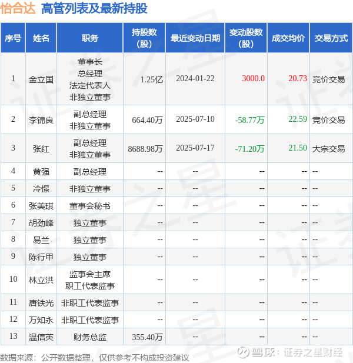The height and width of the screenshot is (363, 353).
Task: Select the 成交均价 column header
Action: pos(288,38)
